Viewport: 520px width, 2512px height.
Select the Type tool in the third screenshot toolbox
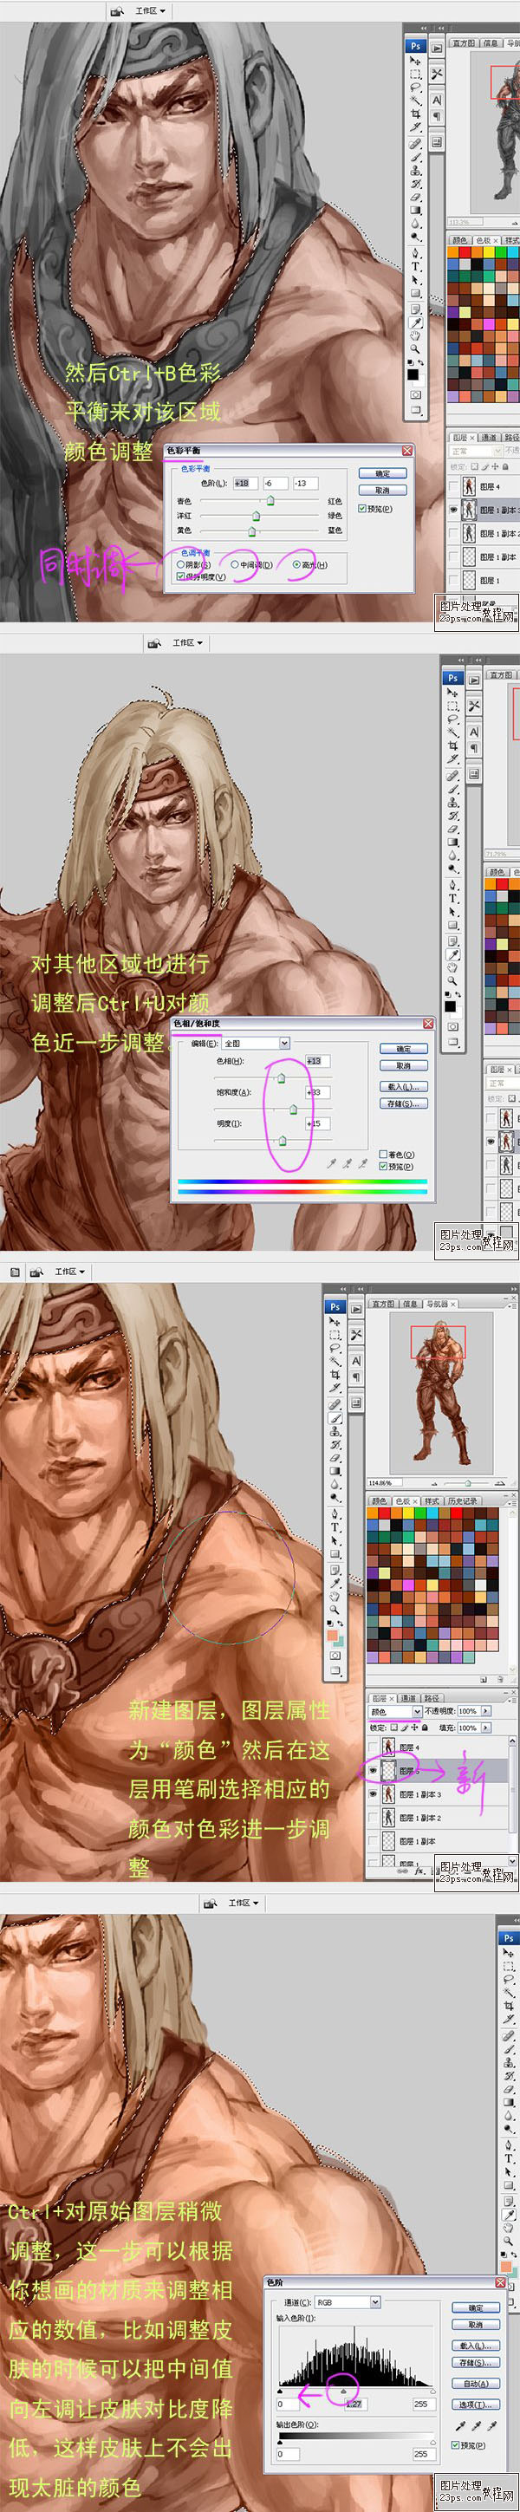(335, 1528)
